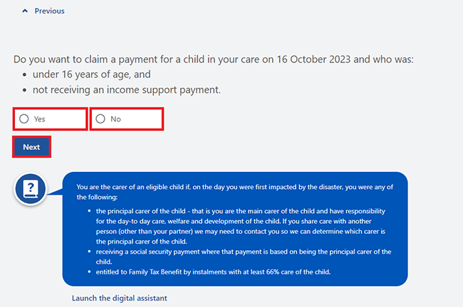This screenshot has width=463, height=307.
Task: Click the principal carer bullet in help bubble
Action: click(241, 226)
